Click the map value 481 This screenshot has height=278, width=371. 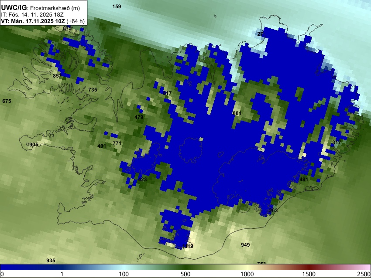tap(304, 180)
